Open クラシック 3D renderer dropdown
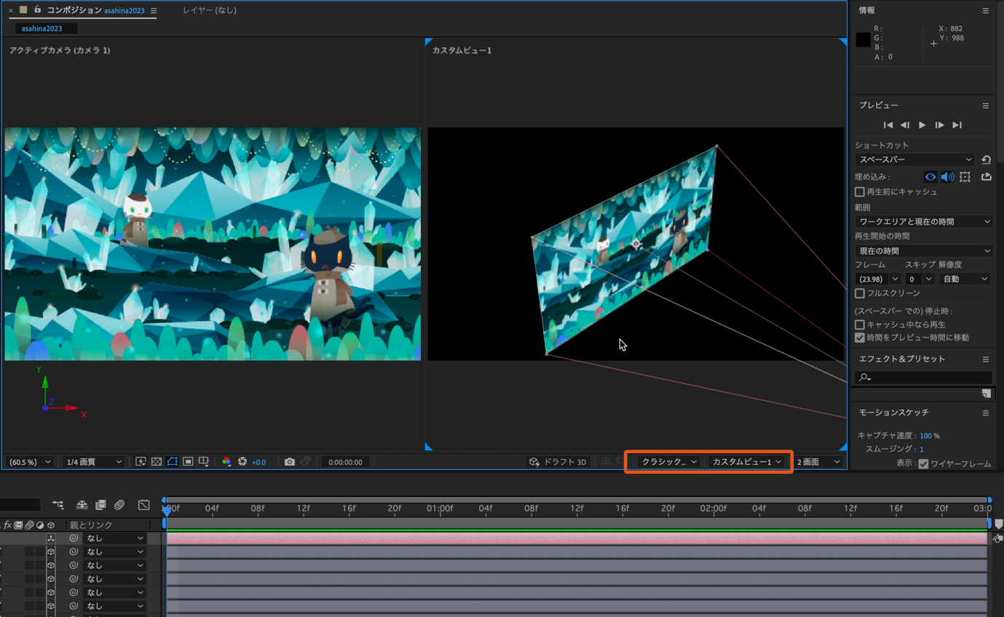 pyautogui.click(x=668, y=462)
